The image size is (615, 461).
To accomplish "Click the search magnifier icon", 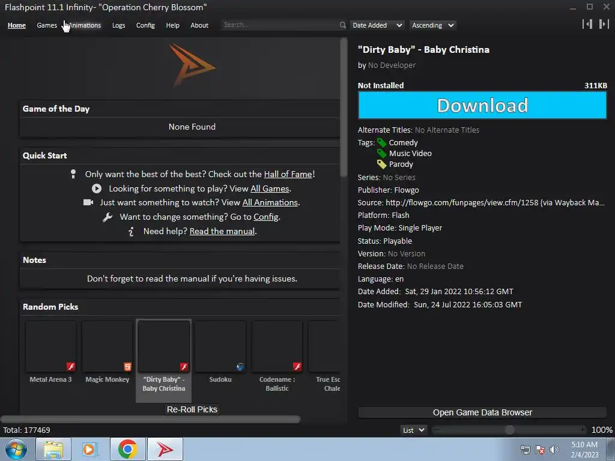I will (x=342, y=25).
